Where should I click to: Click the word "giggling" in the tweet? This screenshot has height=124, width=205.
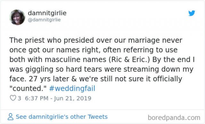39,70
